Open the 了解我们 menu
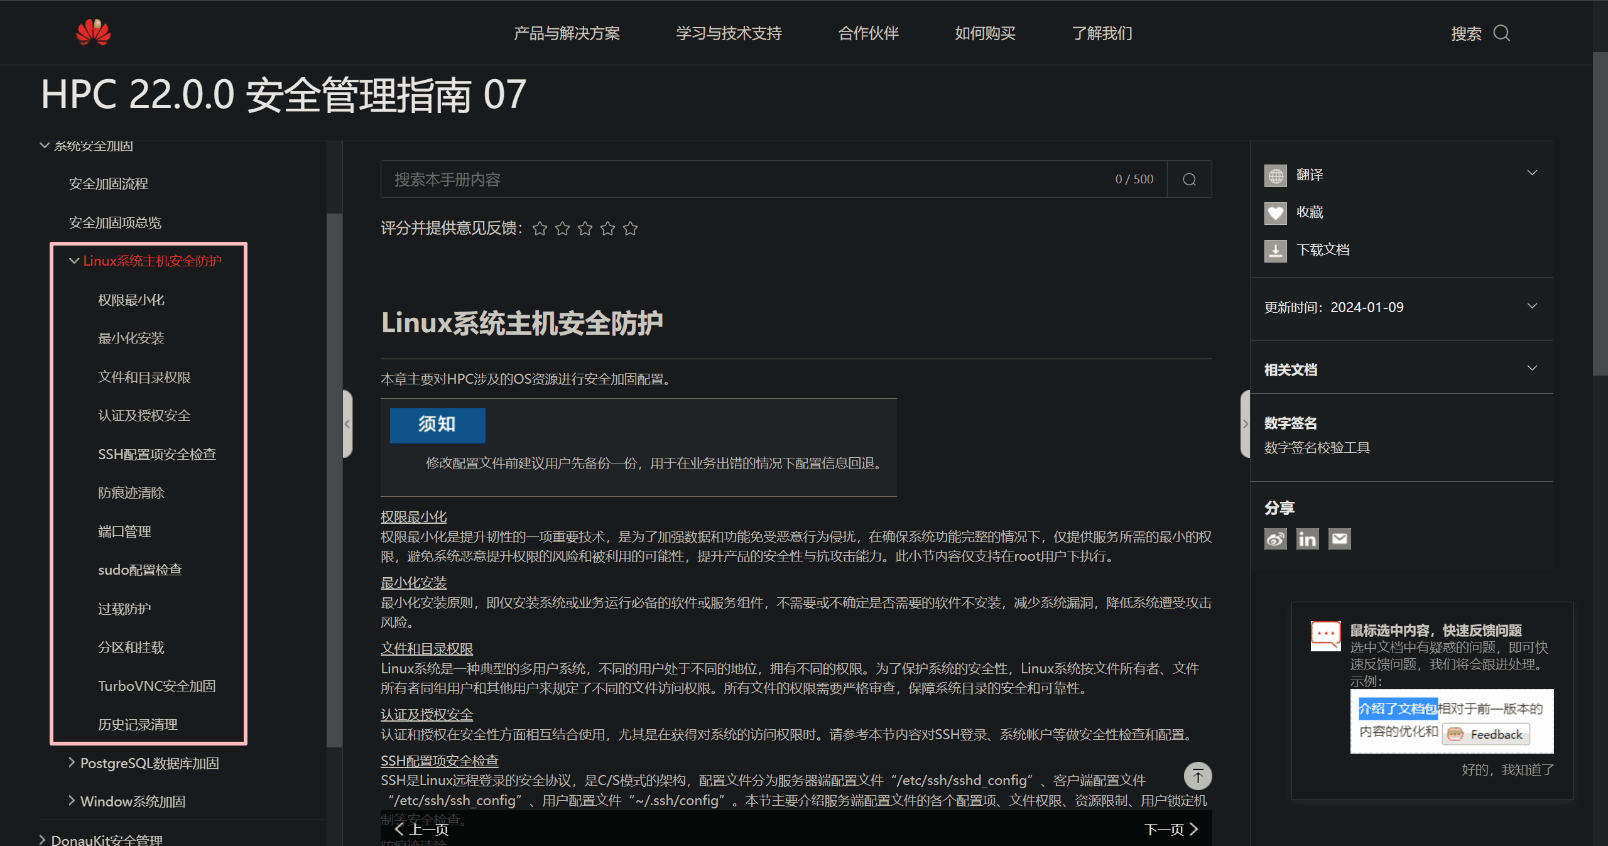This screenshot has width=1608, height=846. point(1102,33)
